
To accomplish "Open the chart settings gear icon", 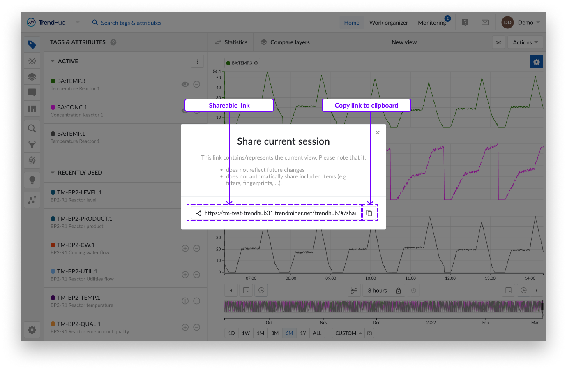I will coord(536,62).
